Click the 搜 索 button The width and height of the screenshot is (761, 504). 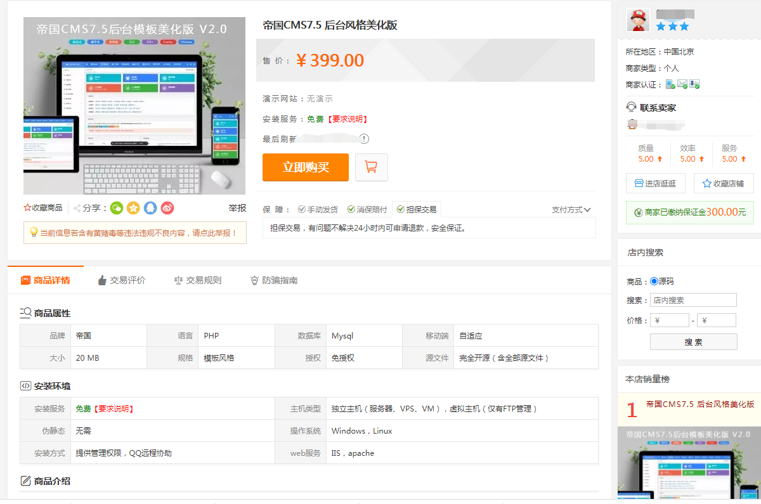(x=694, y=342)
